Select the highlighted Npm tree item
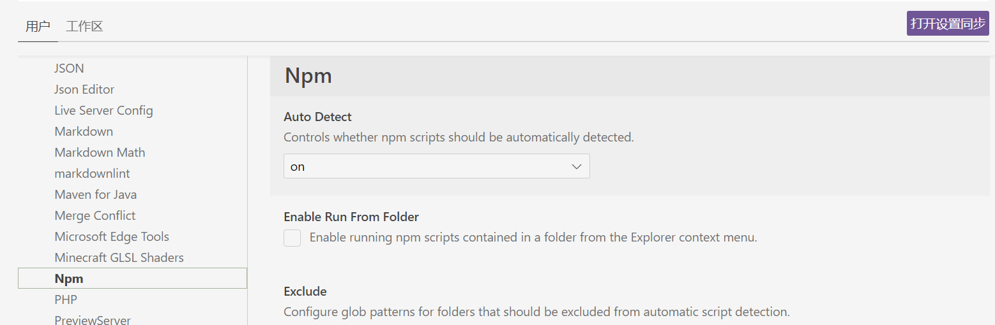Image resolution: width=995 pixels, height=325 pixels. click(x=132, y=278)
